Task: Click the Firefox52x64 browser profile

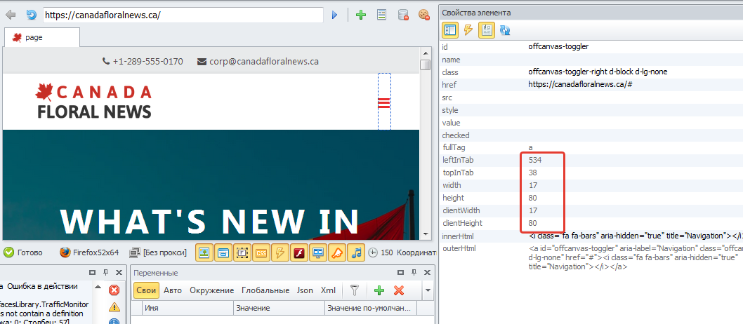Action: click(89, 252)
